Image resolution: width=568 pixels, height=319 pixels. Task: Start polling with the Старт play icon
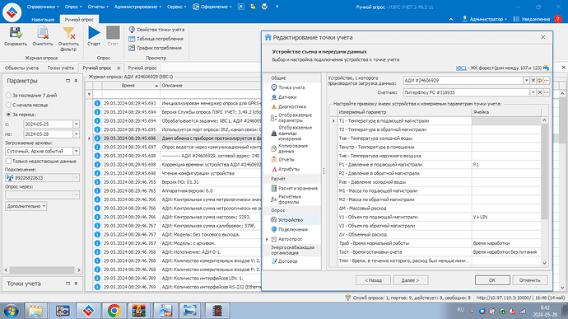94,33
